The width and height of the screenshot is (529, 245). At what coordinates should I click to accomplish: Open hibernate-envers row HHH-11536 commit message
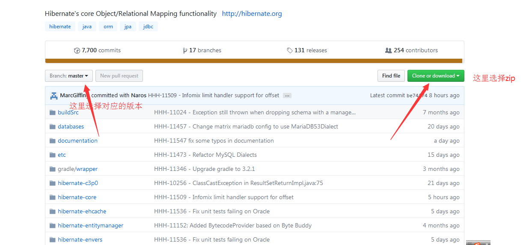[x=212, y=240]
